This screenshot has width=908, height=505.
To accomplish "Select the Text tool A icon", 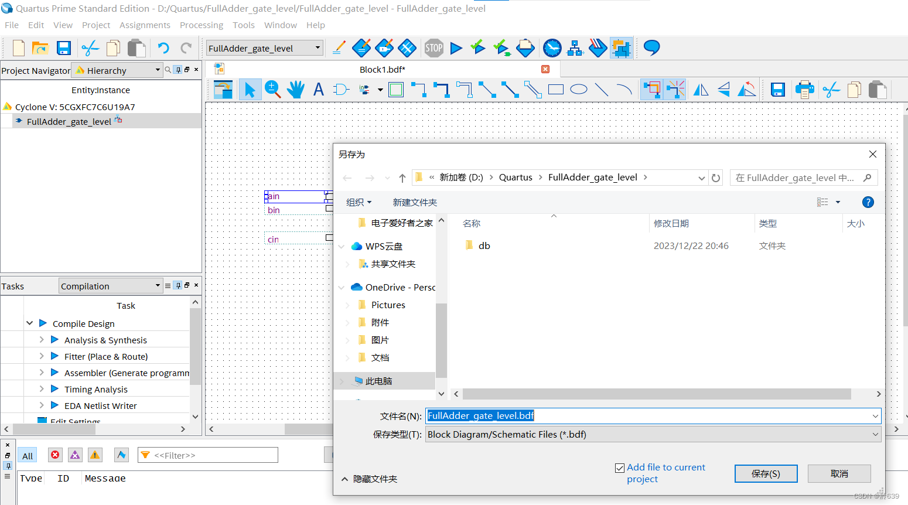I will [318, 90].
